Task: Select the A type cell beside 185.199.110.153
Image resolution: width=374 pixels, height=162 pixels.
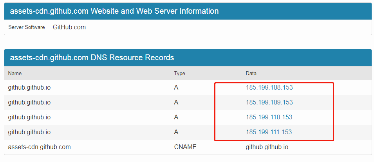Action: 176,117
